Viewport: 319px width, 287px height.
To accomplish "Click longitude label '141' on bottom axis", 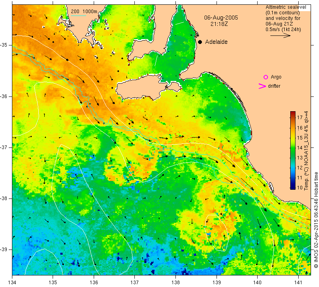I will [298, 283].
